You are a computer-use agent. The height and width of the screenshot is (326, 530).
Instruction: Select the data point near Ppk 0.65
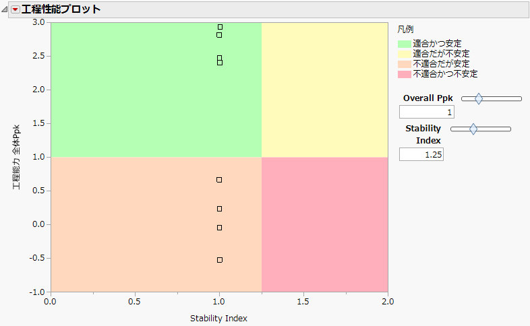point(219,180)
